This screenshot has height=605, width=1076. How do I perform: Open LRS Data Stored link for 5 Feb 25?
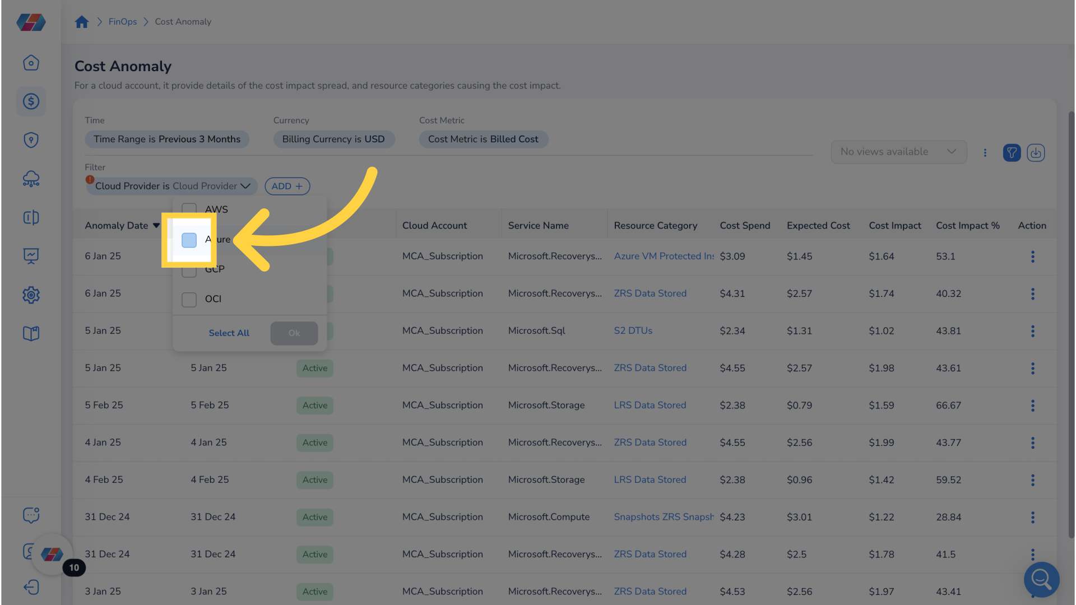(x=650, y=405)
